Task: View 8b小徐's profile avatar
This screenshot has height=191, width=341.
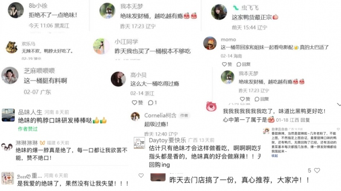Action: click(16, 10)
